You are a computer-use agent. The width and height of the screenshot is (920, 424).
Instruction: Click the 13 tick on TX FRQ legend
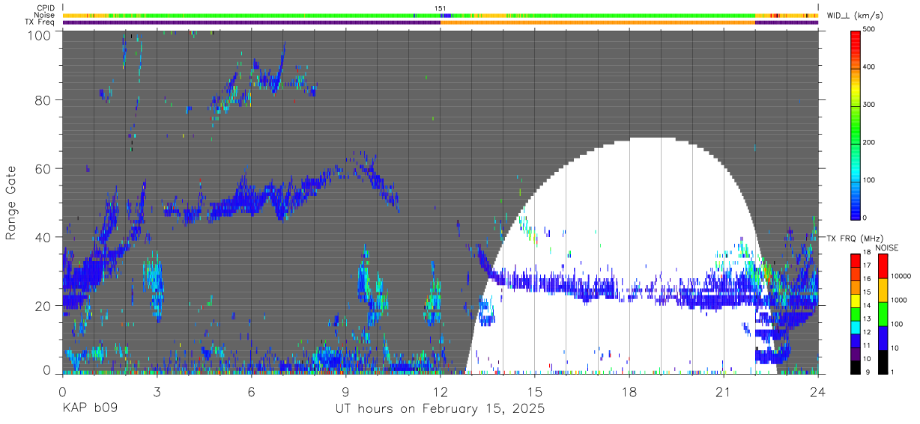pos(868,319)
